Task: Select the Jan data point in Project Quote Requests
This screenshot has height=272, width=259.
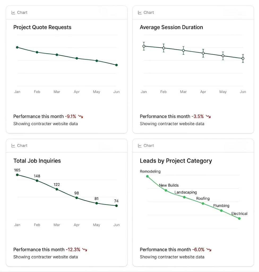Action: tap(17, 47)
